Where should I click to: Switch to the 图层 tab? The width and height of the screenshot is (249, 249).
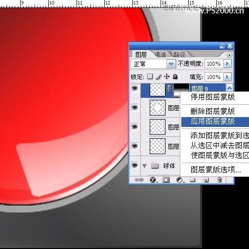click(141, 54)
